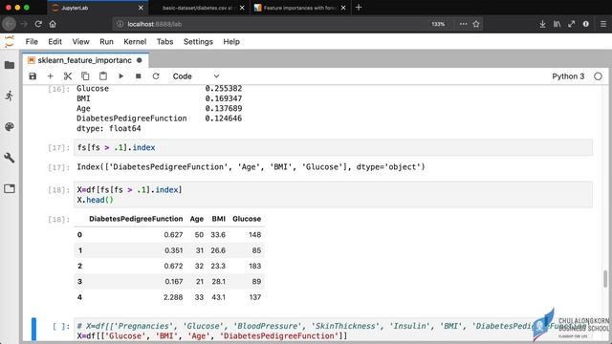Click the site info icon in address bar
The image size is (612, 344).
[x=120, y=24]
